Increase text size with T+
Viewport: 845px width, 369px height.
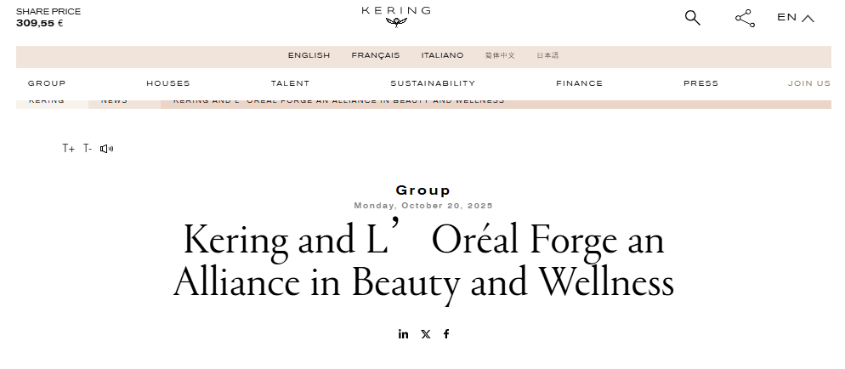[x=68, y=149]
